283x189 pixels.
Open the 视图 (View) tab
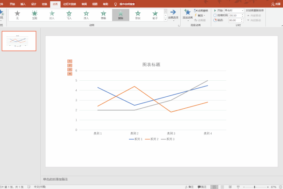(x=95, y=4)
